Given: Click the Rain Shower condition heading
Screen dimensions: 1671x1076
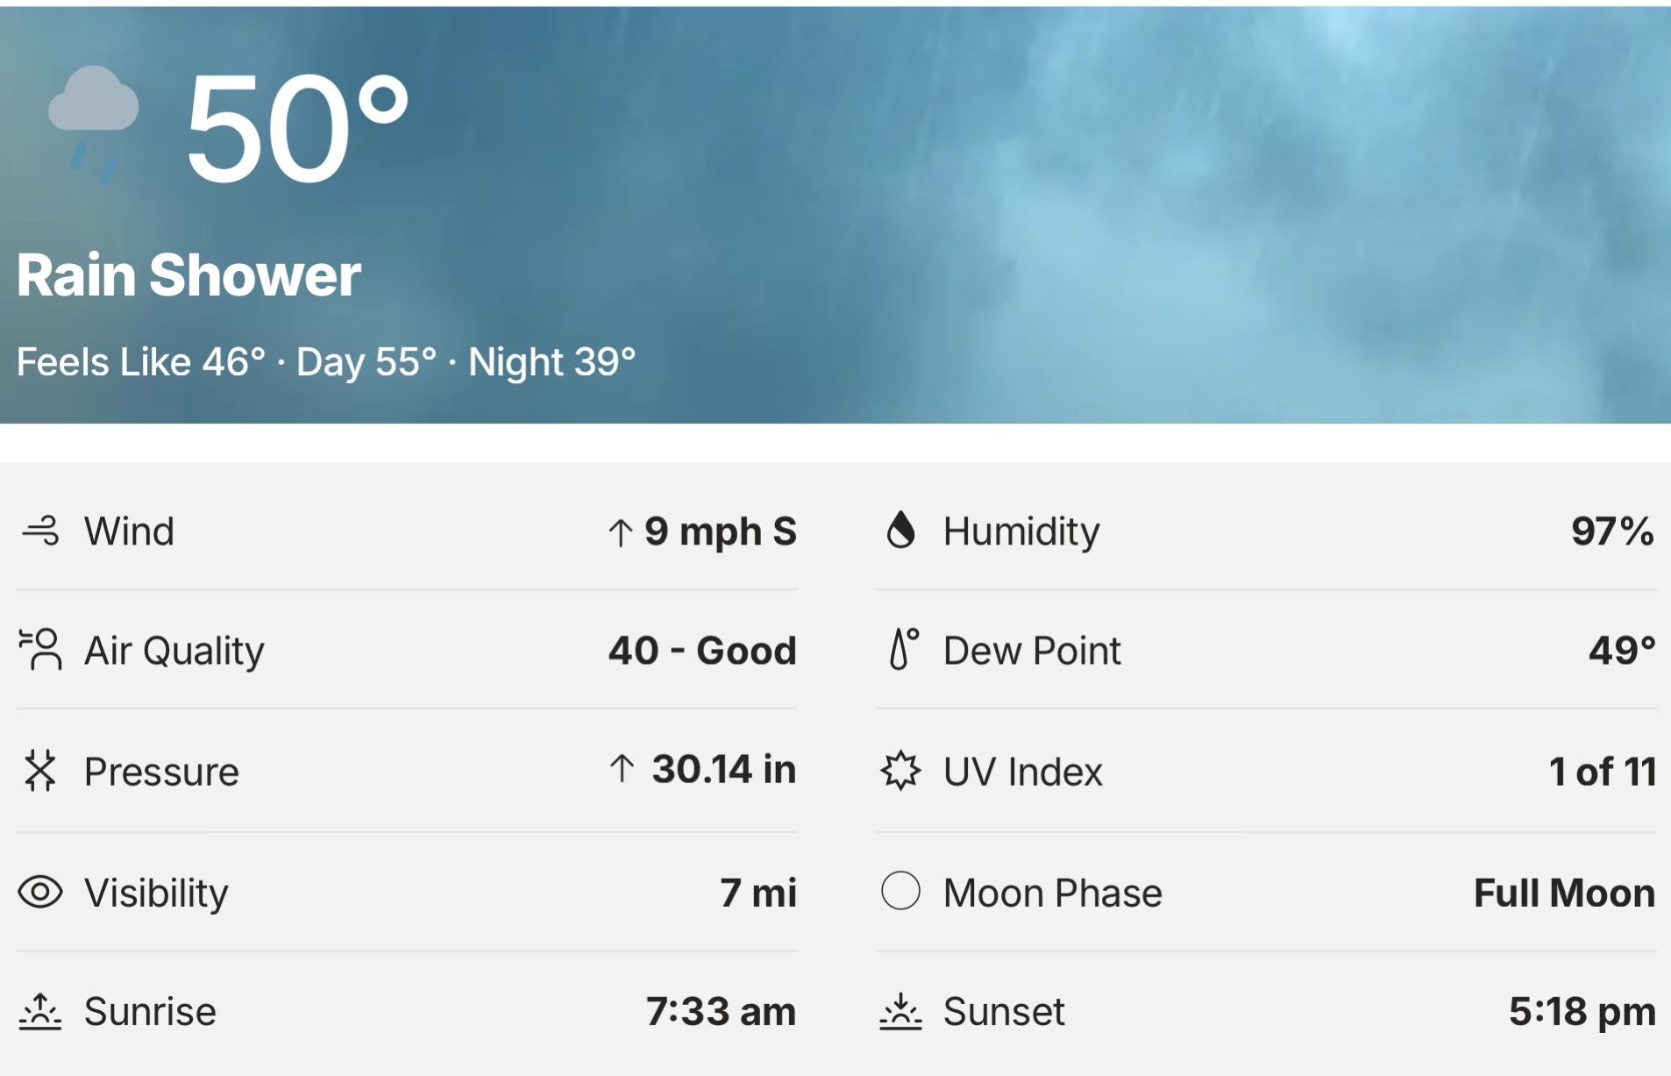Looking at the screenshot, I should pyautogui.click(x=188, y=275).
